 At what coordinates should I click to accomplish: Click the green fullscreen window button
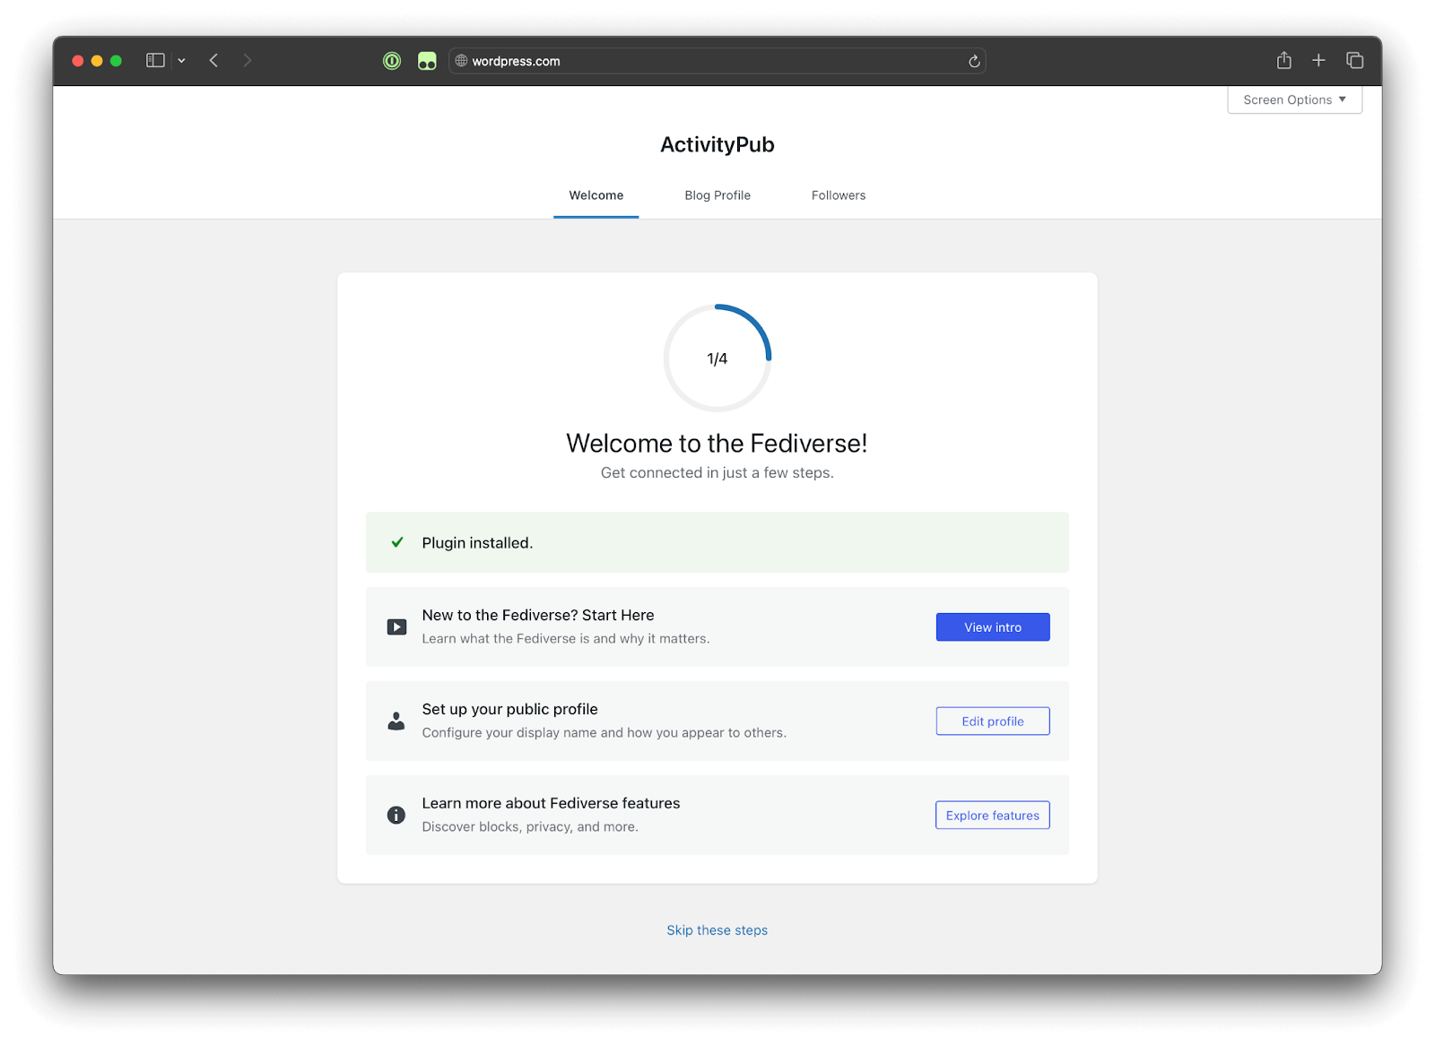click(116, 61)
